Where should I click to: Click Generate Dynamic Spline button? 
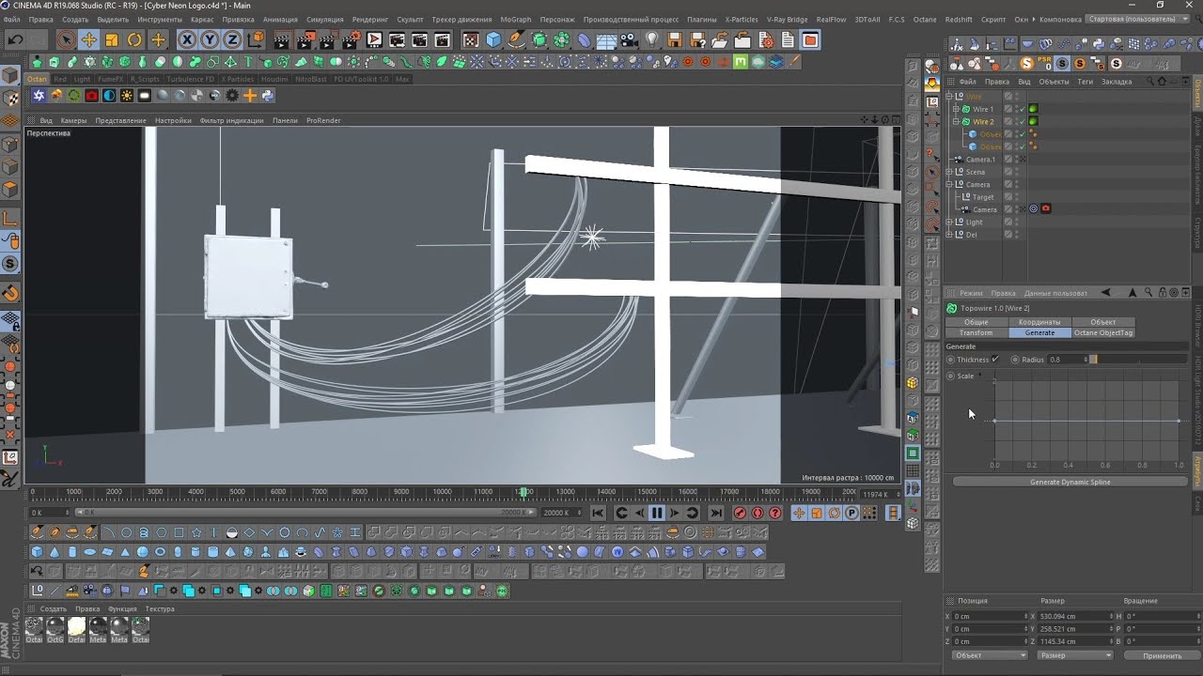(x=1070, y=482)
